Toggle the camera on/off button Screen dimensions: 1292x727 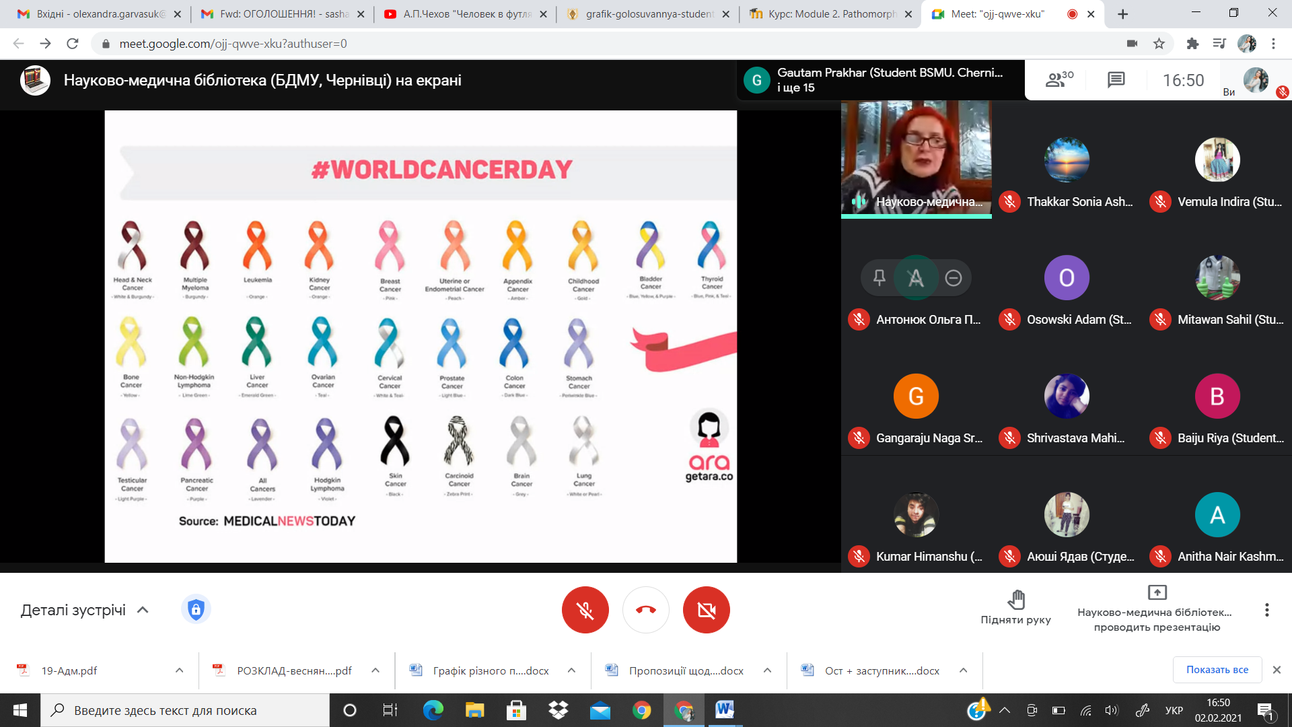[x=706, y=610]
